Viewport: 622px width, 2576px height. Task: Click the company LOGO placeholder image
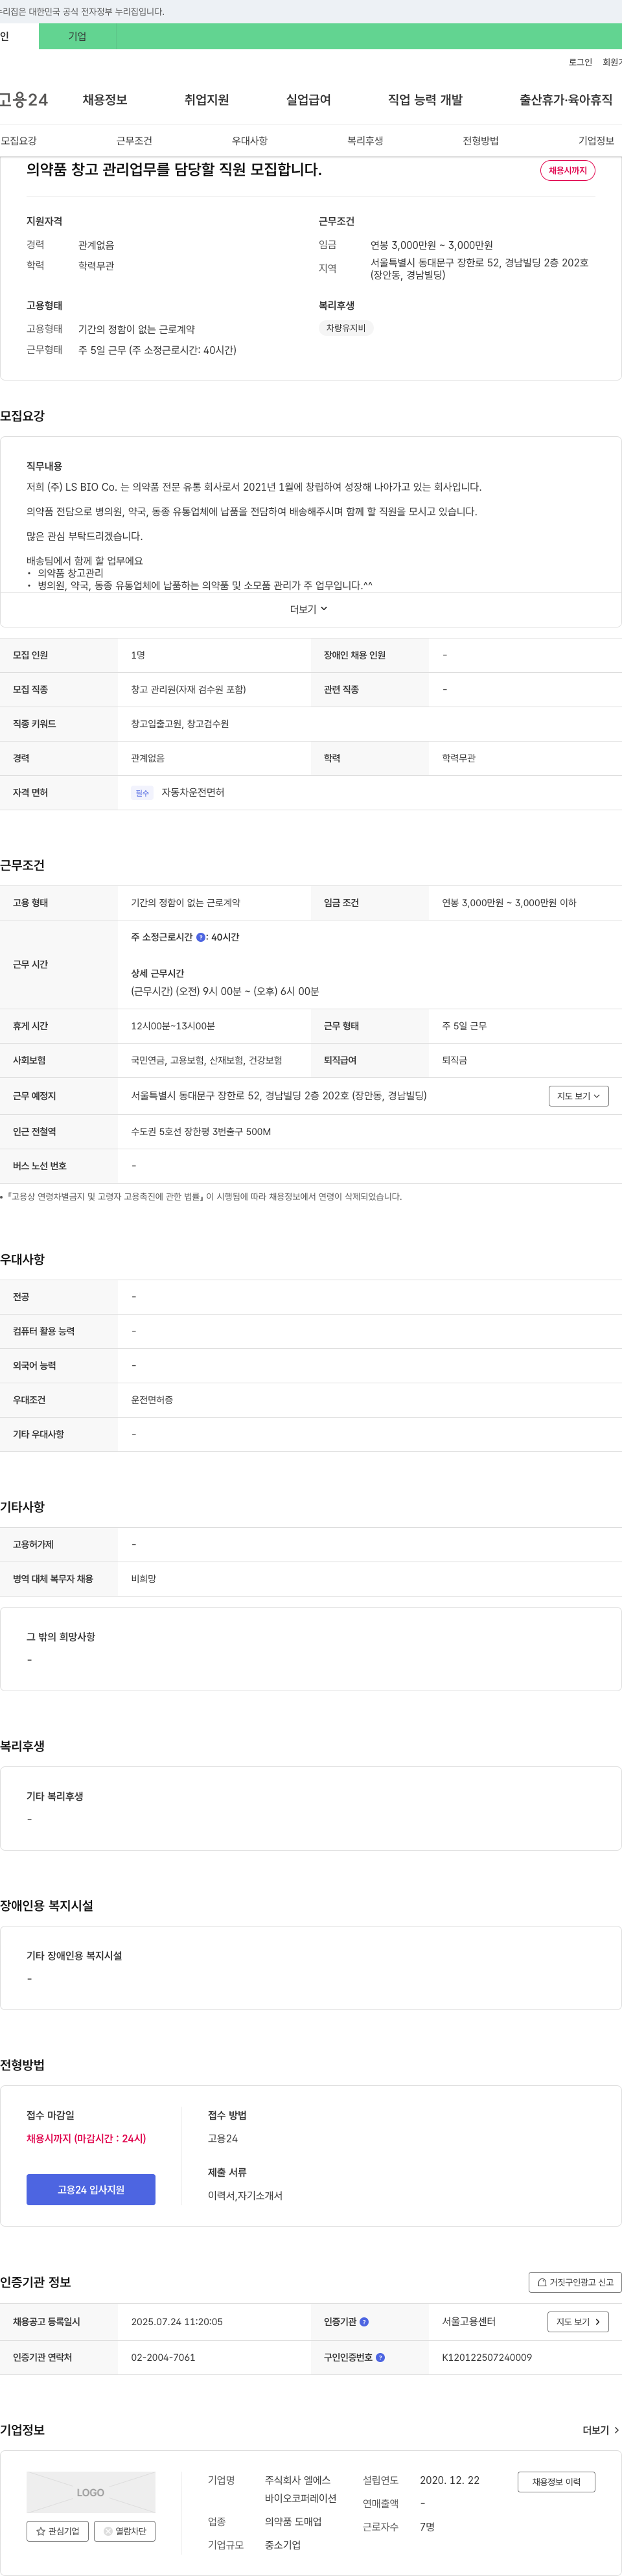coord(91,2492)
